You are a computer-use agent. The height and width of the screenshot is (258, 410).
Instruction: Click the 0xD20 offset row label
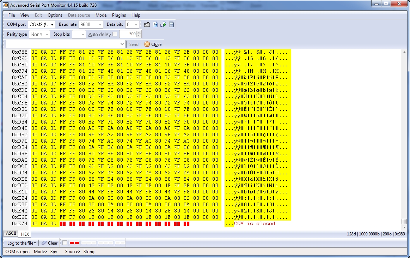pos(20,115)
